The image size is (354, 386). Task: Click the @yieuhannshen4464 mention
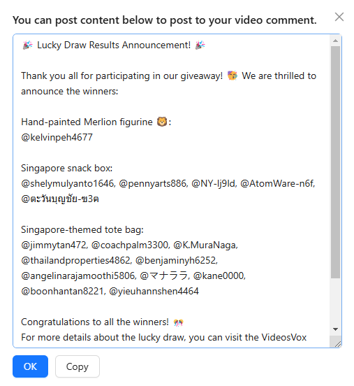[154, 291]
